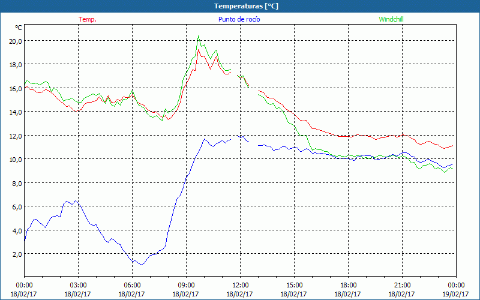Select the green Windchill legend label

pos(391,19)
